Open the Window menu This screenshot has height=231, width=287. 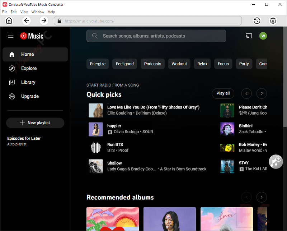[38, 12]
